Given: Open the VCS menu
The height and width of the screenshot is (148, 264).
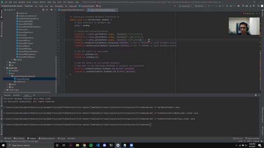Looking at the screenshot, I should click(x=64, y=2).
